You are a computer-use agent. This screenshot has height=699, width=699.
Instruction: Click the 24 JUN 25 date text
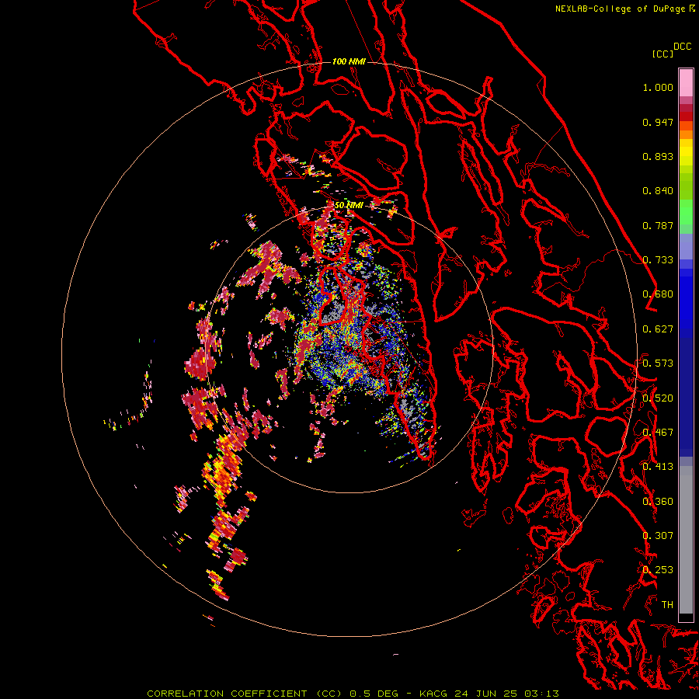coord(485,694)
